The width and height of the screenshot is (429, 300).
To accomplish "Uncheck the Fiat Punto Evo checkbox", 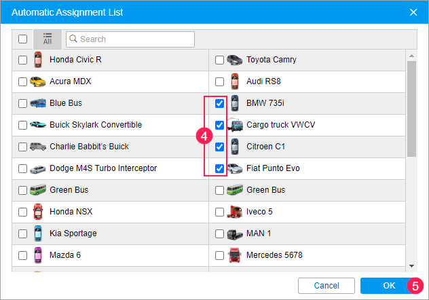I will [219, 168].
